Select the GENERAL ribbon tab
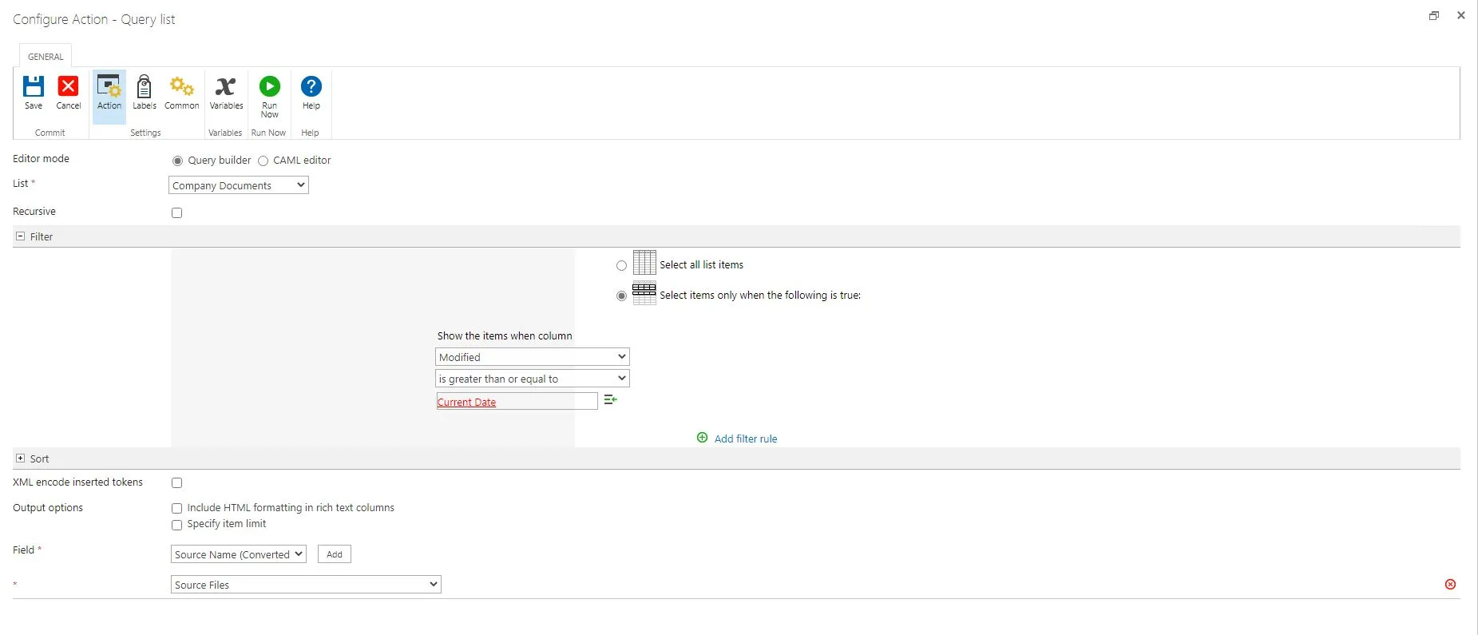Image resolution: width=1478 pixels, height=635 pixels. (x=46, y=57)
